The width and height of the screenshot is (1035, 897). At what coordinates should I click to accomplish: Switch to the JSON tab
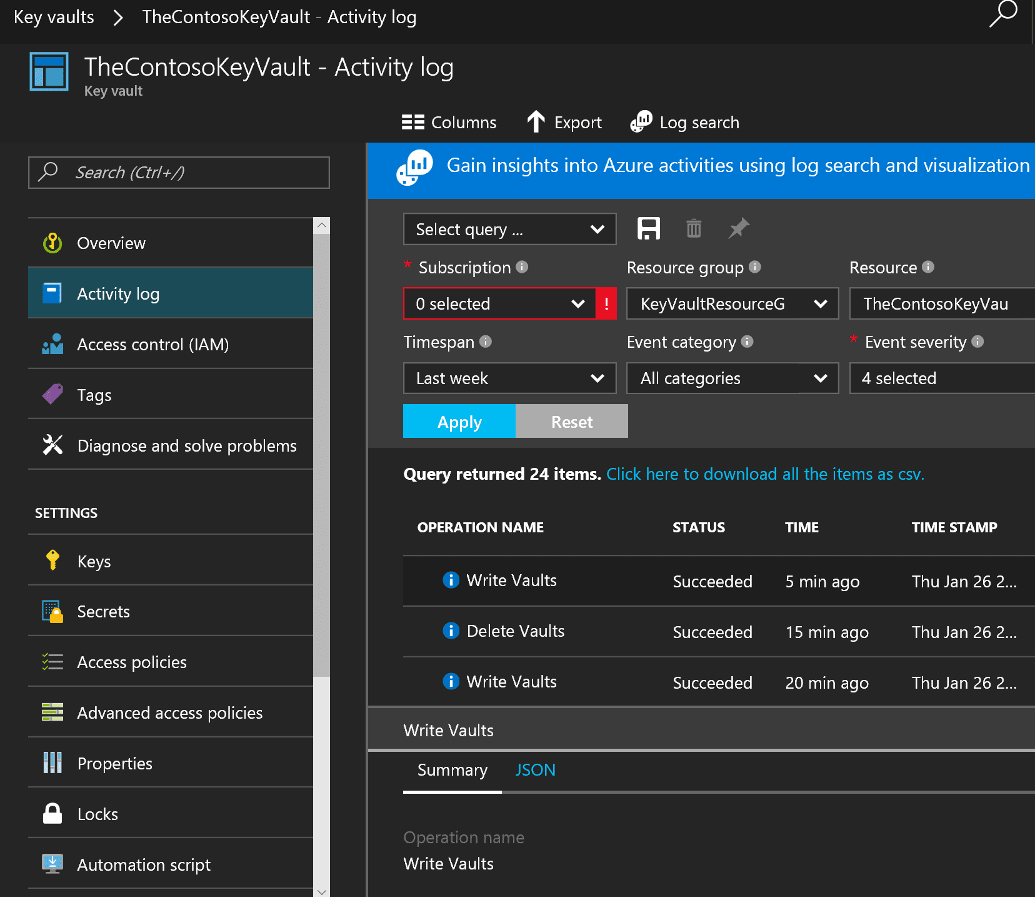tap(535, 770)
